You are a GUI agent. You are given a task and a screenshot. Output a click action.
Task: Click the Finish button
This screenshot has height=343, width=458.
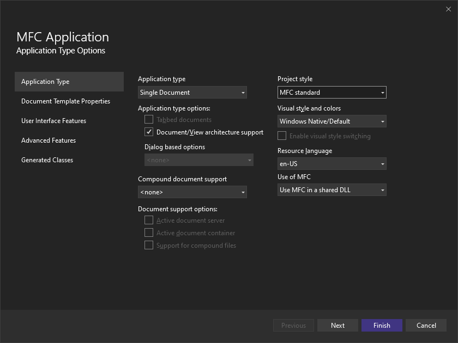click(x=382, y=325)
